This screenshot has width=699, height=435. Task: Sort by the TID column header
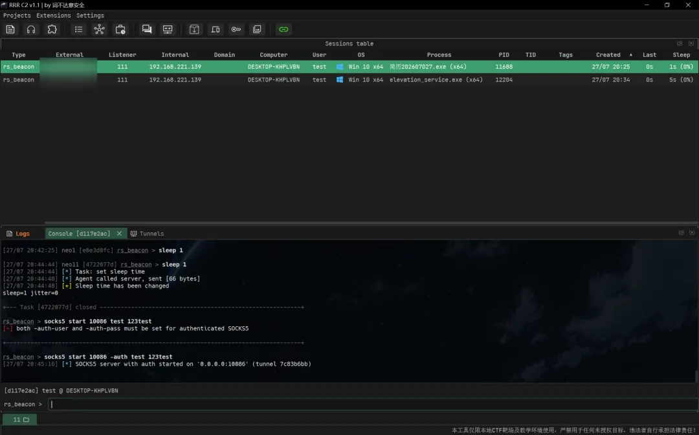(531, 55)
